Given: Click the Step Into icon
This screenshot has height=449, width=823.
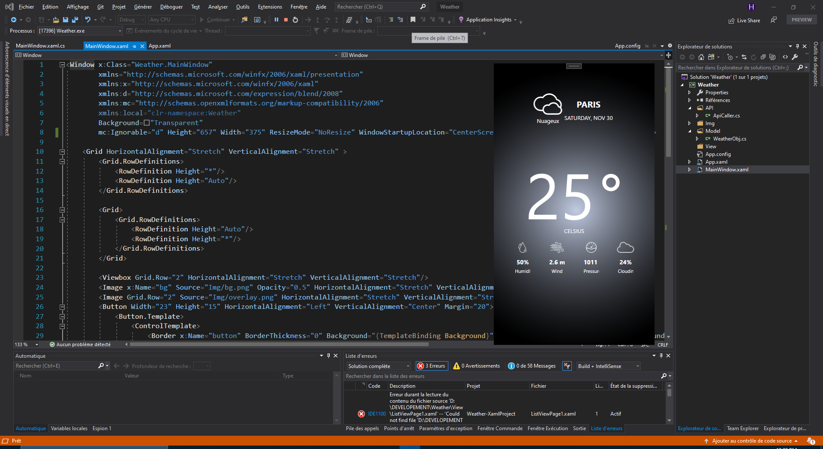Looking at the screenshot, I should 318,20.
